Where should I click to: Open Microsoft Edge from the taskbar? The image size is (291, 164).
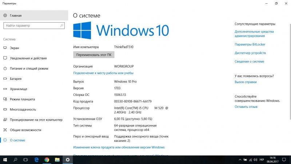click(36, 160)
